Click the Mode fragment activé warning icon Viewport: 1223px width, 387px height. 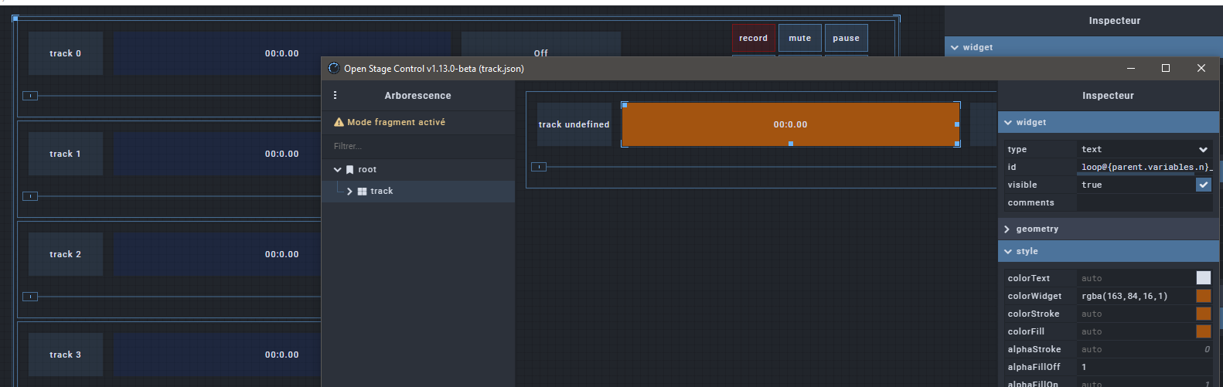(x=339, y=122)
